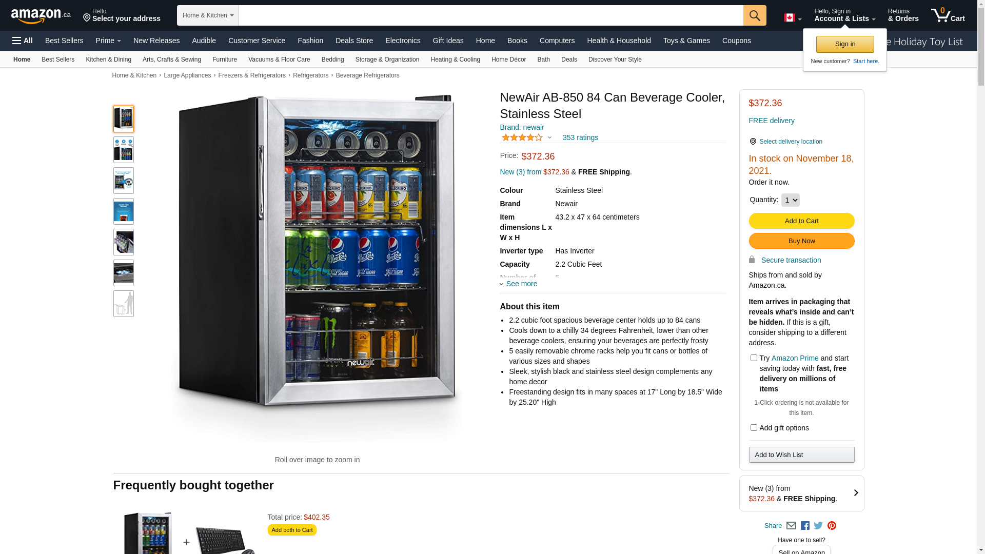Open the All hamburger menu
The height and width of the screenshot is (554, 985).
pyautogui.click(x=23, y=41)
